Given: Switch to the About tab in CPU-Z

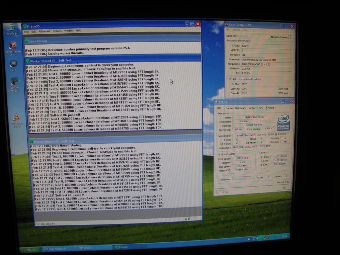Looking at the screenshot, I should coord(271,108).
